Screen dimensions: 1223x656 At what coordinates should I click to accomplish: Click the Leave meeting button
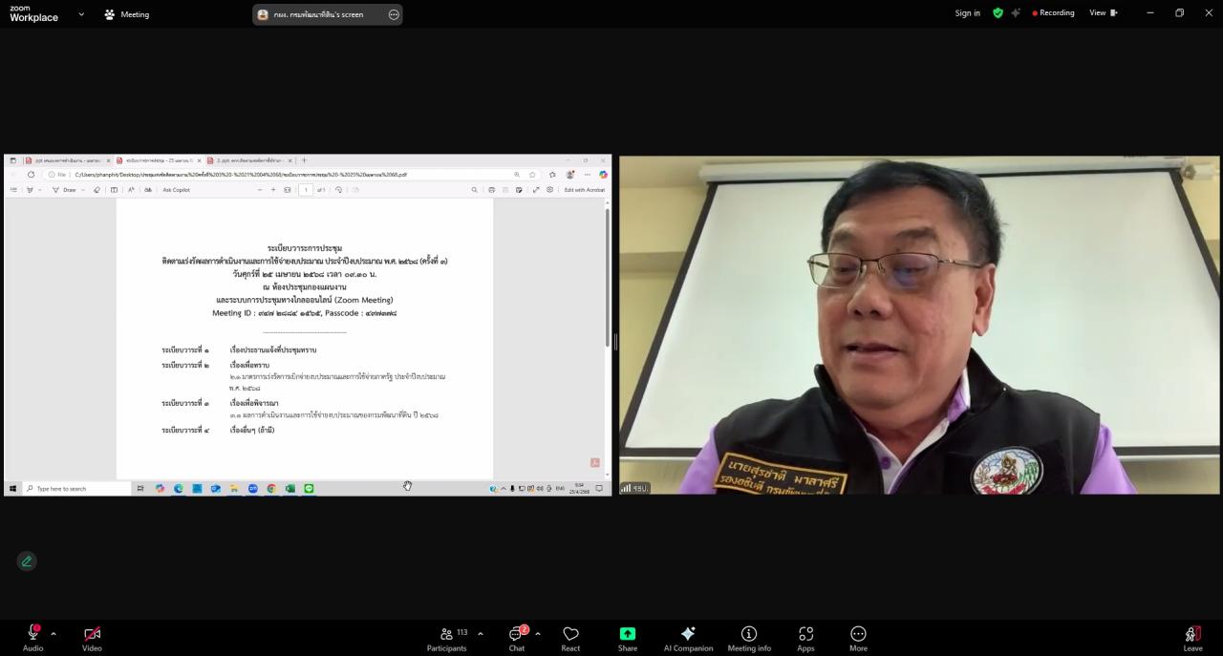click(1192, 638)
